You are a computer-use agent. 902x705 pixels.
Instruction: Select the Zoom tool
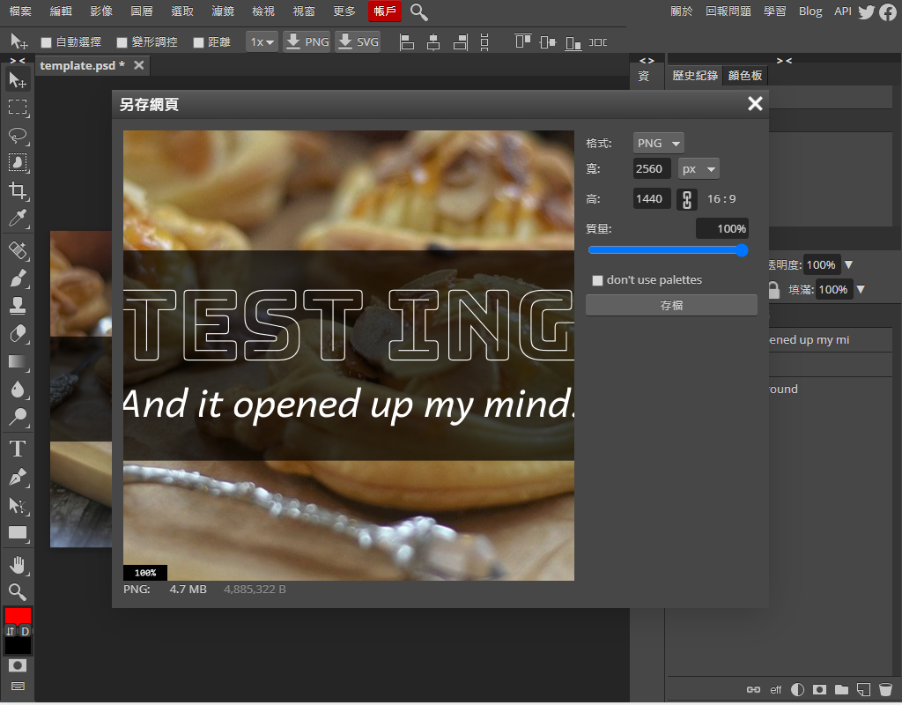[18, 592]
